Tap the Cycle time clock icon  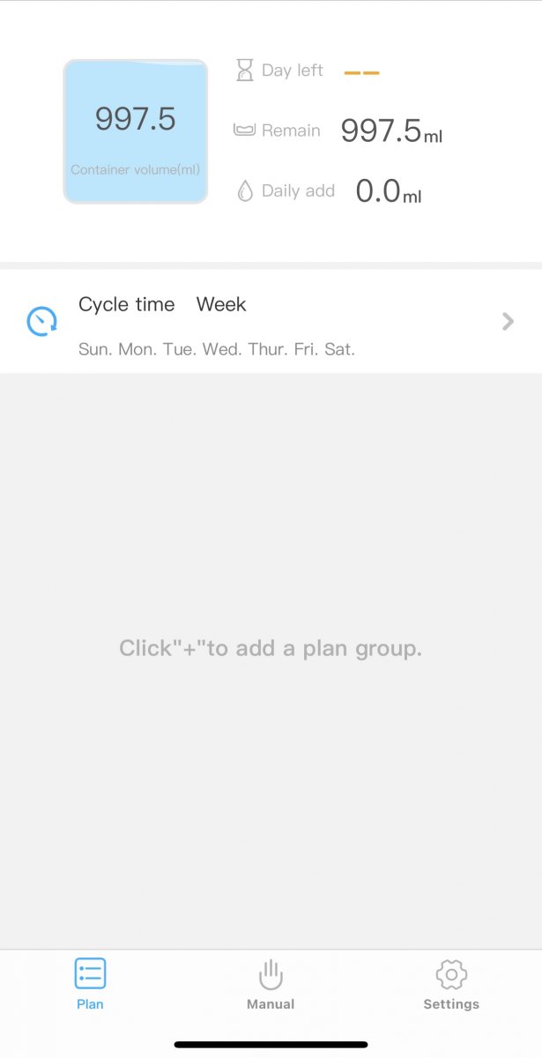coord(41,322)
